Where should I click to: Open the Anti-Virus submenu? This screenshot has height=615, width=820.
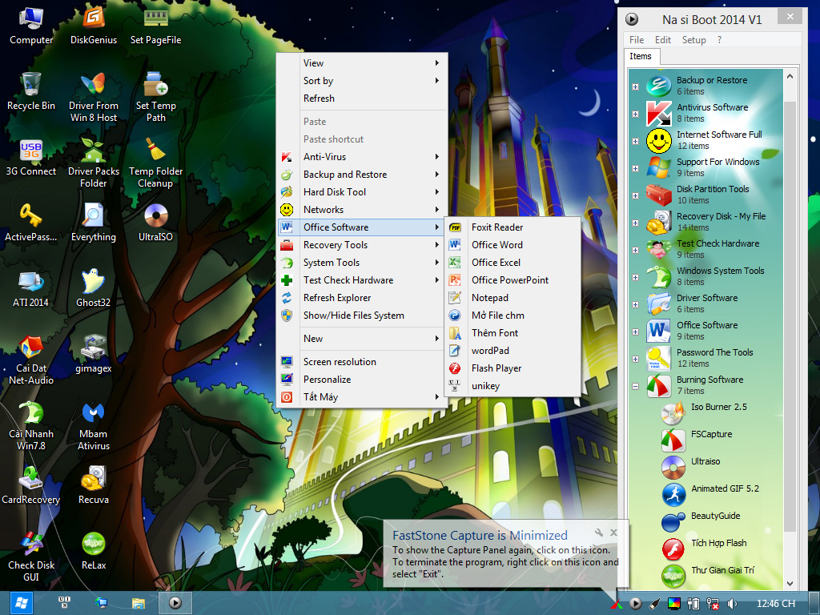(362, 157)
